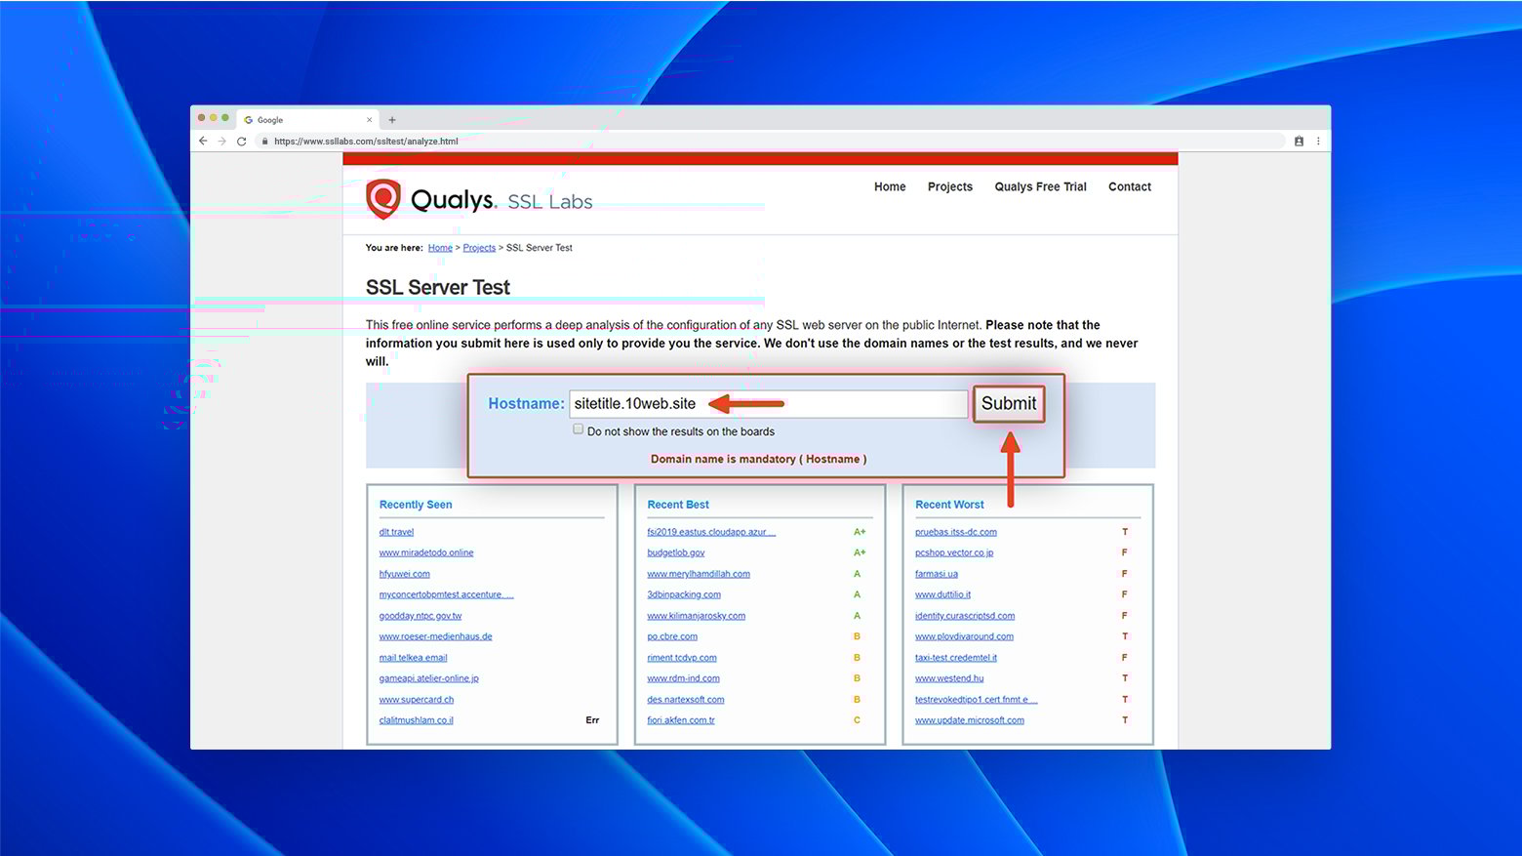Click the Qualys shield logo
This screenshot has height=856, width=1522.
383,198
